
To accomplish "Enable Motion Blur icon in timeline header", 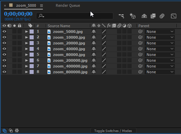I will point(162,16).
